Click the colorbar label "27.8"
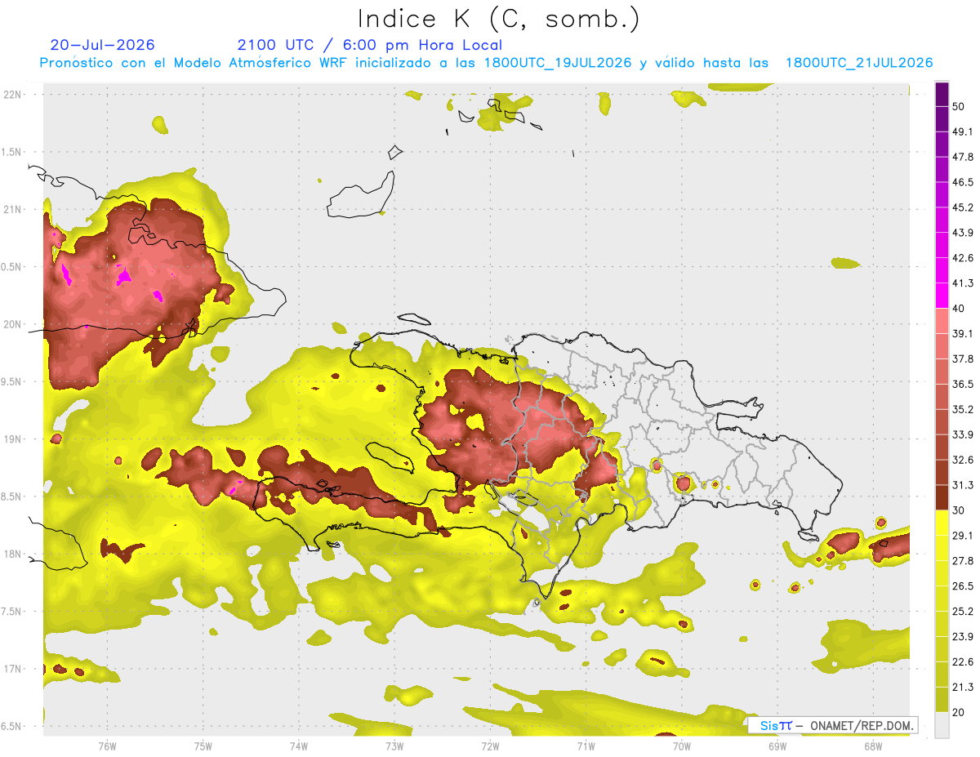 [963, 561]
